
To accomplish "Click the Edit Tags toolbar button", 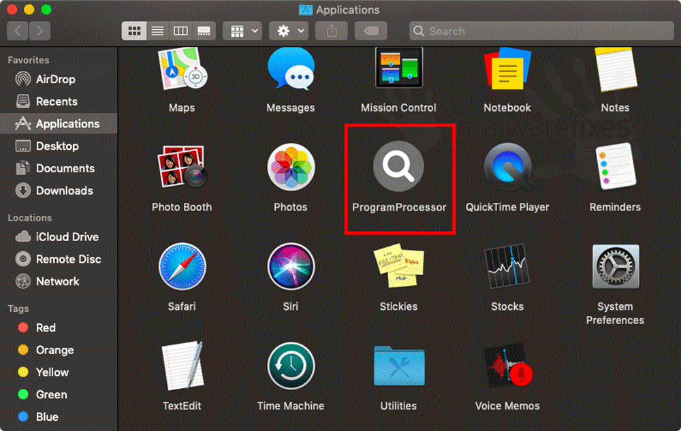I will [370, 31].
